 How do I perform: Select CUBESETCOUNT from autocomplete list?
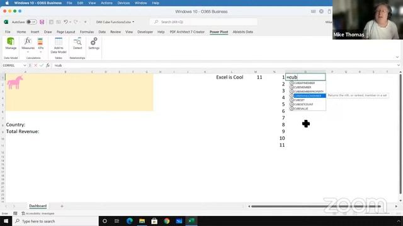click(x=308, y=104)
